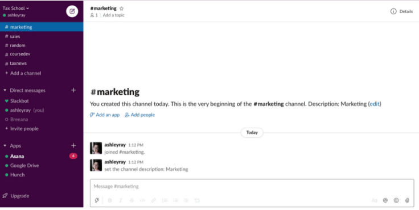Insert a link with link icon
This screenshot has height=210, width=419.
[x=153, y=200]
